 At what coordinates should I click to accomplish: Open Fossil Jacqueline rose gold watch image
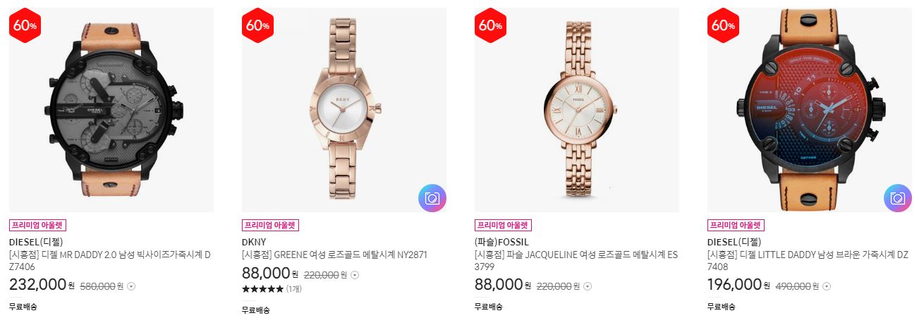click(x=577, y=110)
